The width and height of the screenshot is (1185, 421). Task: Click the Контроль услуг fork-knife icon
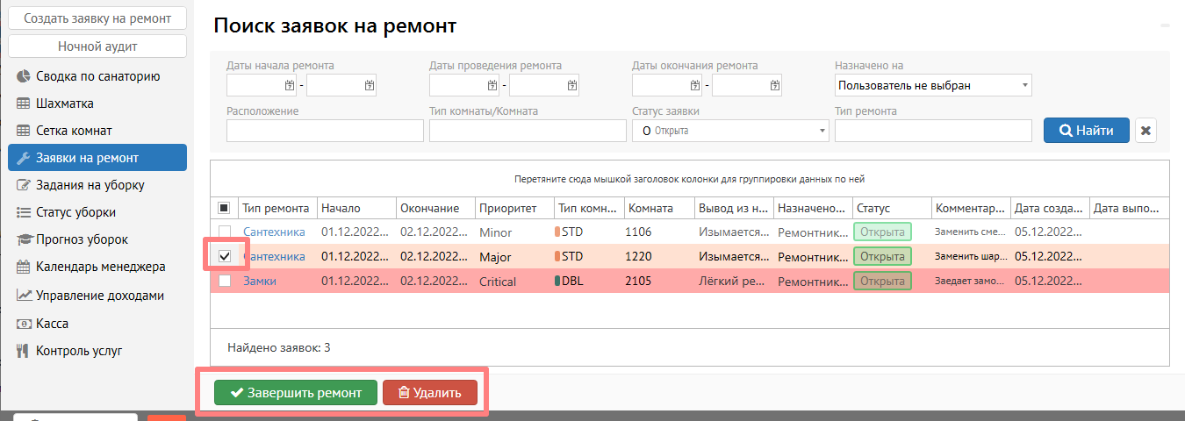pos(24,351)
